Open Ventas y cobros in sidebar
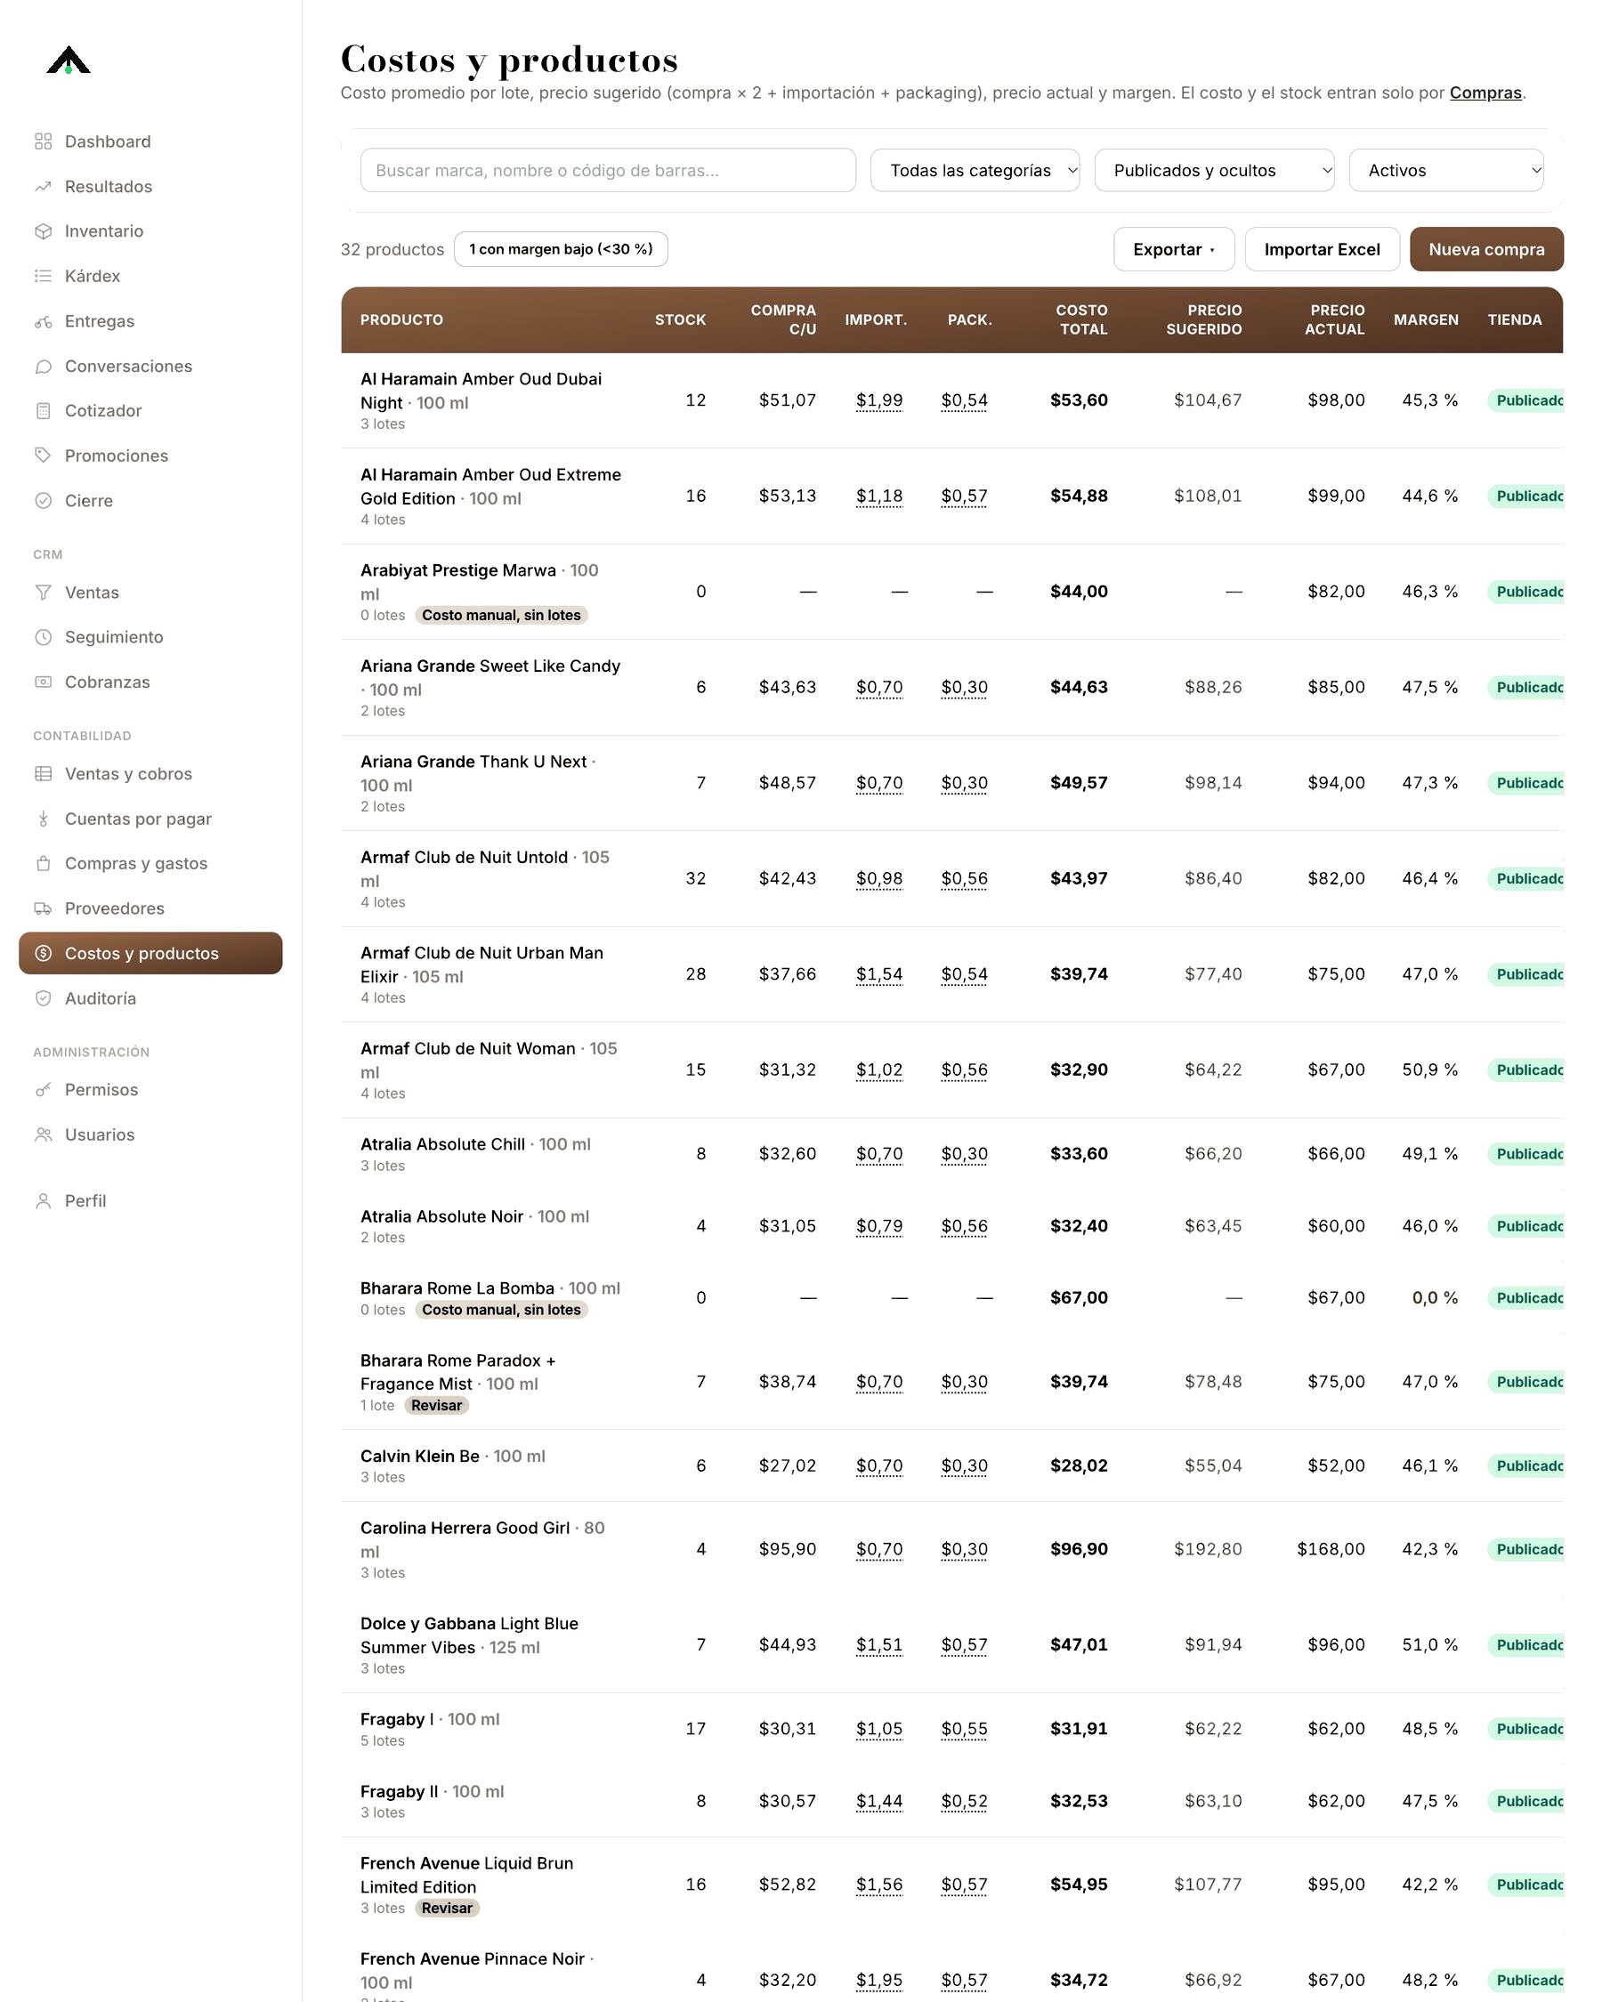 [150, 773]
